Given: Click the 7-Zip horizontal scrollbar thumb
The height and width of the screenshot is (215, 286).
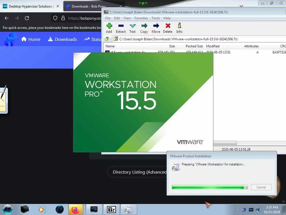Looking at the screenshot, I should point(225,143).
